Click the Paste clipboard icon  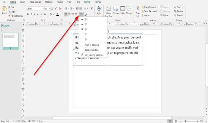4,9
